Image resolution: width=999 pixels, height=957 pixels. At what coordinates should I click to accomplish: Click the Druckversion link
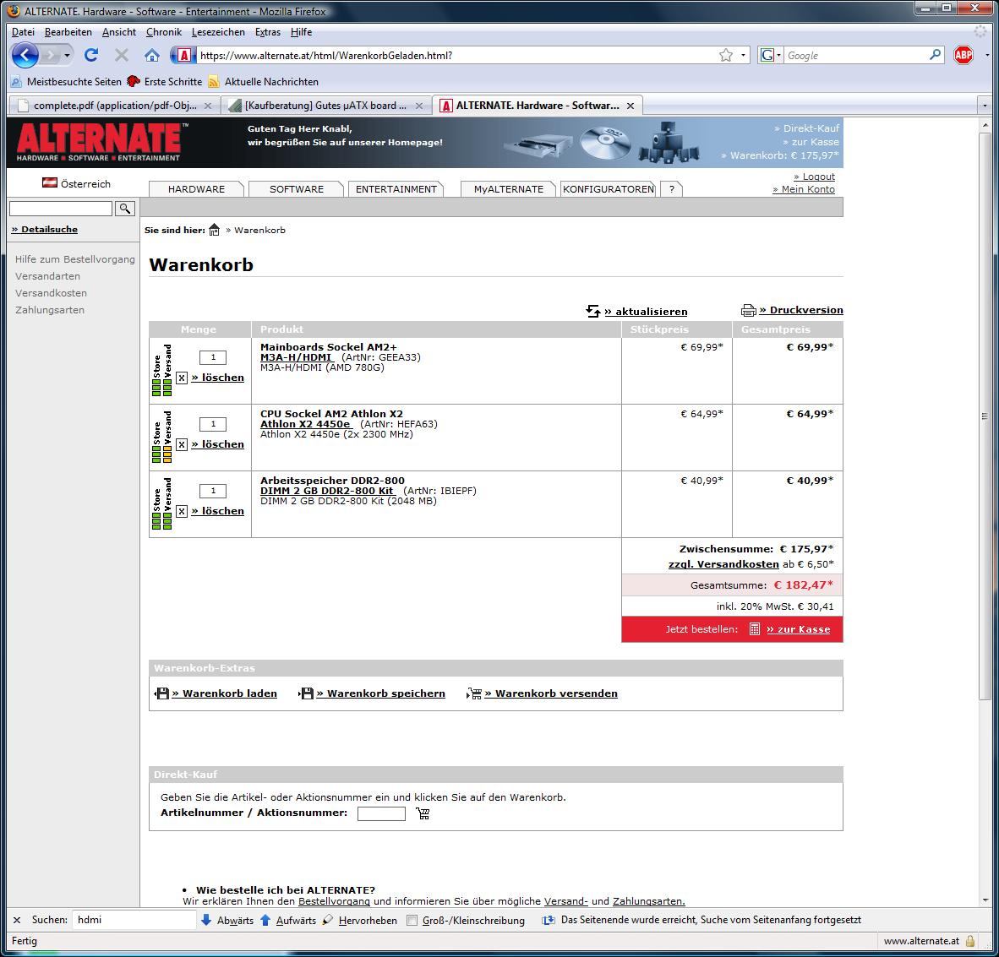pyautogui.click(x=801, y=310)
